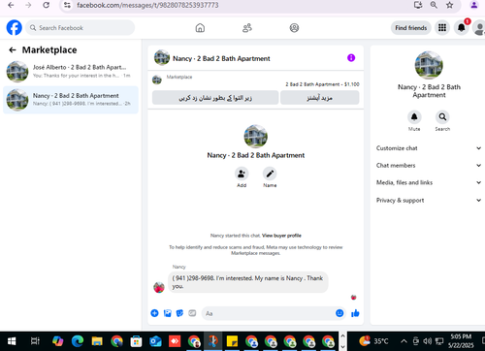This screenshot has height=351, width=485.
Task: Click the browser address bar URL
Action: click(x=147, y=5)
